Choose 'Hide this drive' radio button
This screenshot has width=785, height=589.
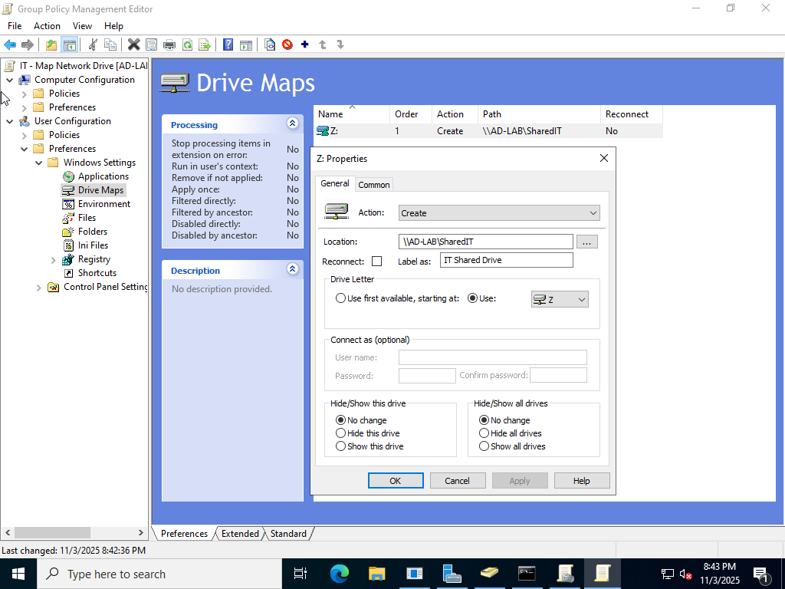(x=340, y=433)
